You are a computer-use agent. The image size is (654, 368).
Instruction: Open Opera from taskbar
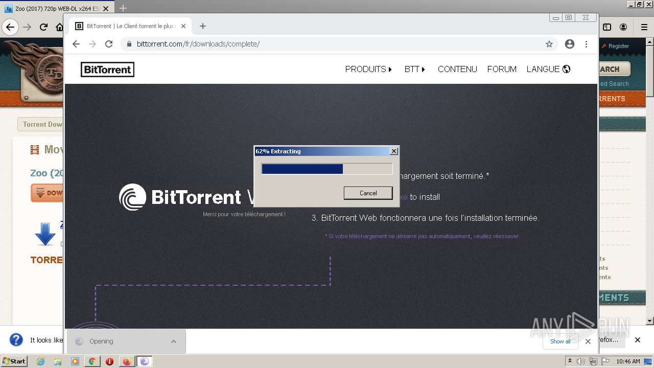[109, 361]
